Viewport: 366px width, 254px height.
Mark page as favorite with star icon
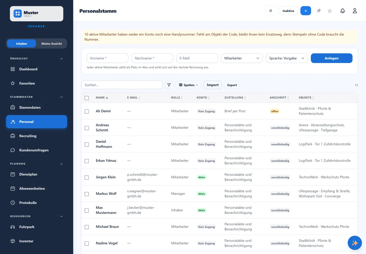pyautogui.click(x=330, y=11)
